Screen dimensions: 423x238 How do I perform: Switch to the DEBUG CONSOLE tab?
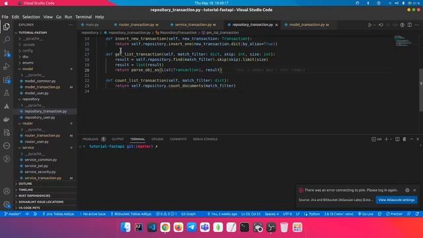(x=205, y=139)
